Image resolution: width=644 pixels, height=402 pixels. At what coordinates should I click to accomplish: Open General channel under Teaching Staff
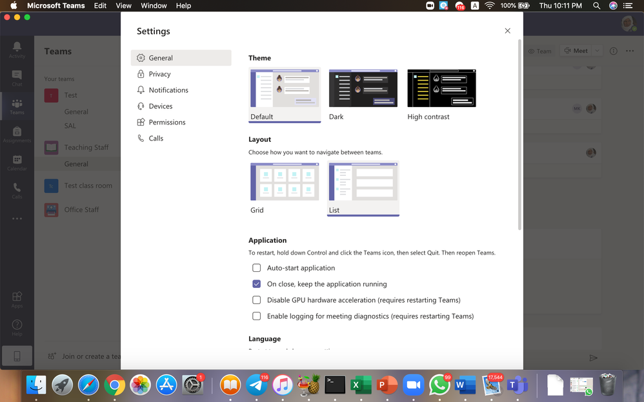[x=76, y=164]
